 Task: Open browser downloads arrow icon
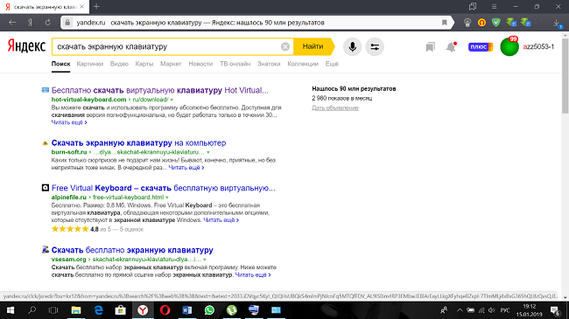click(x=557, y=24)
